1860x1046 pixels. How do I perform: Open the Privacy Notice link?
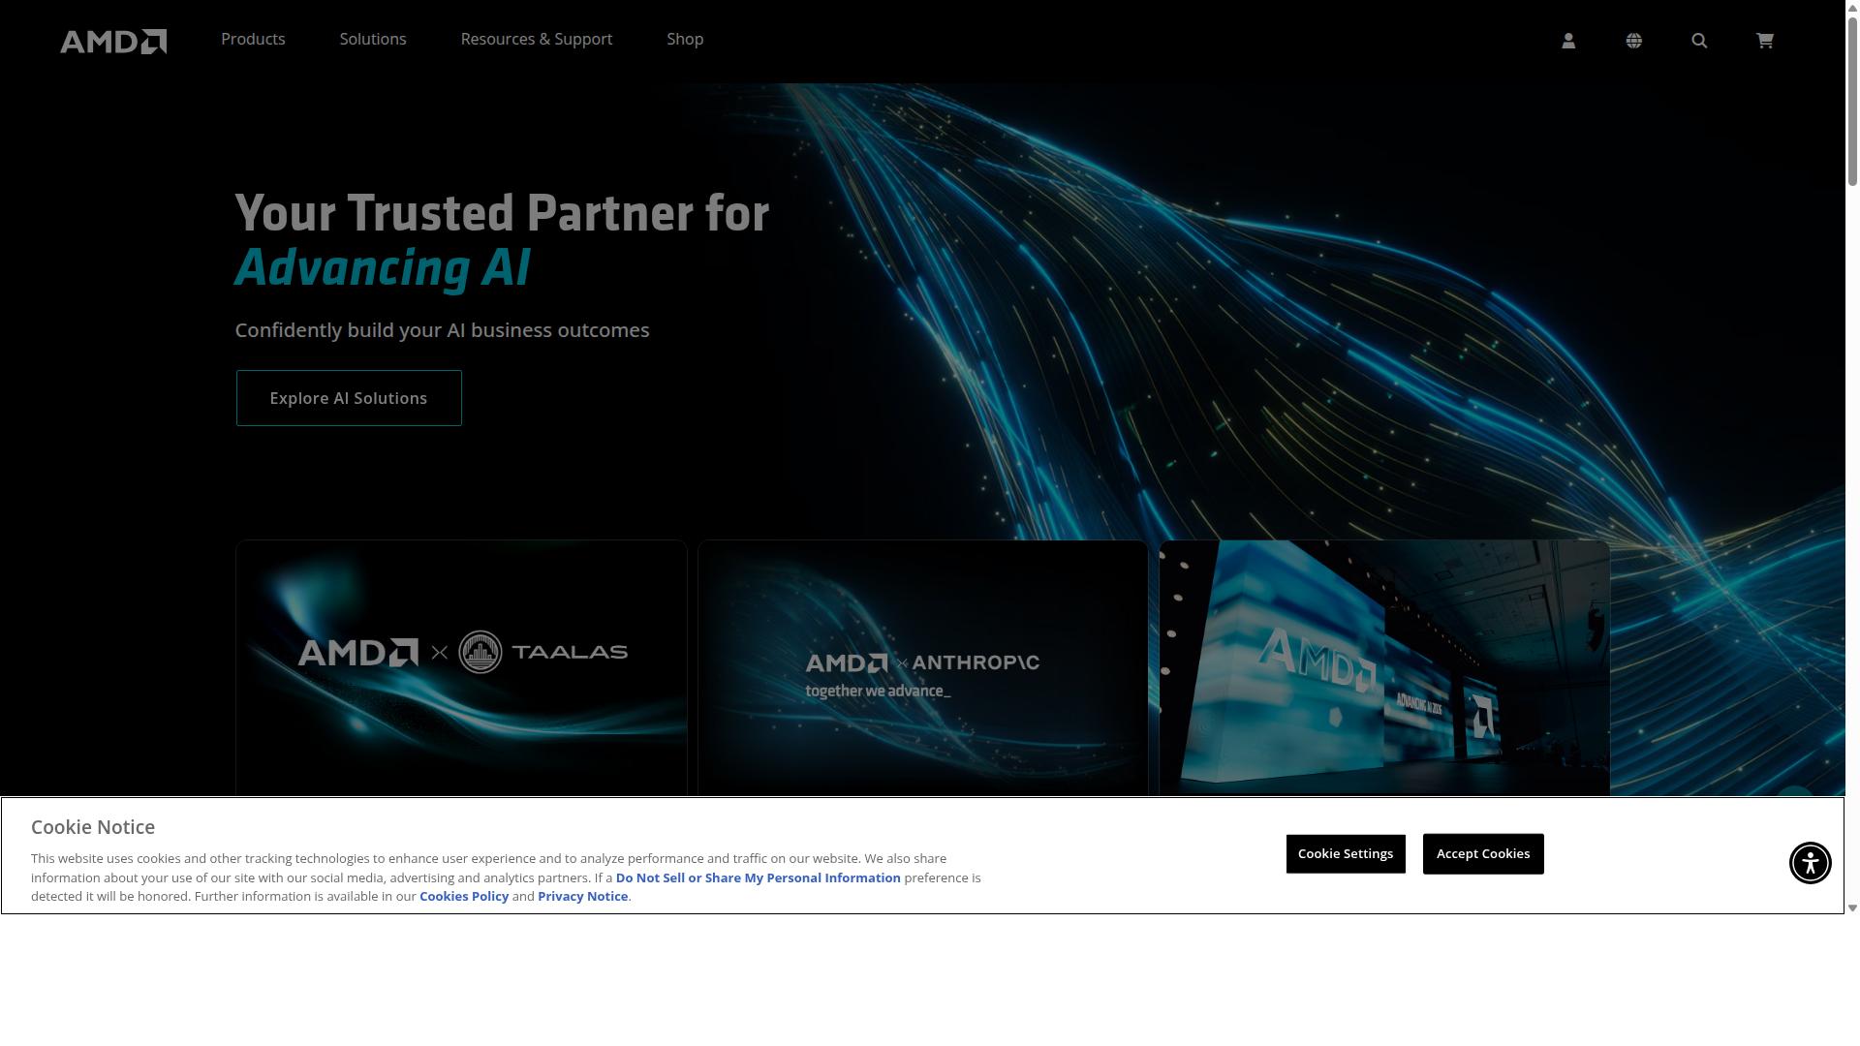point(583,896)
